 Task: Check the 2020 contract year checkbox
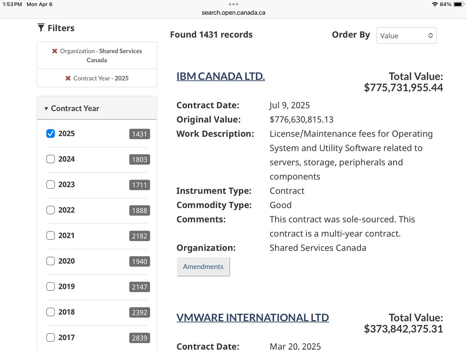tap(50, 261)
